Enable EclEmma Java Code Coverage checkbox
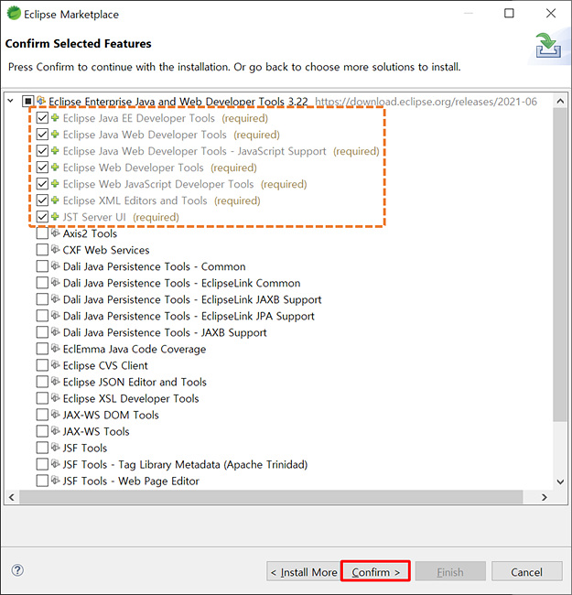This screenshot has height=595, width=572. point(42,349)
